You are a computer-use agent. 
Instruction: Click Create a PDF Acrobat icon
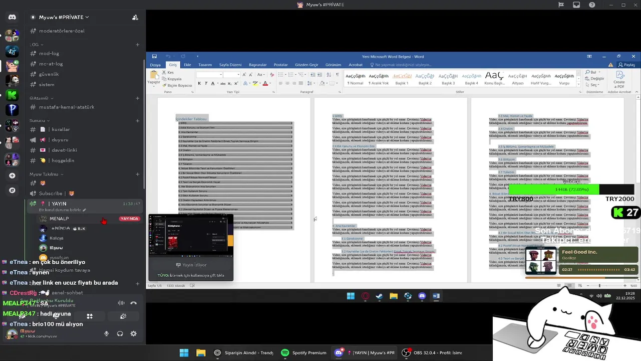(x=619, y=80)
